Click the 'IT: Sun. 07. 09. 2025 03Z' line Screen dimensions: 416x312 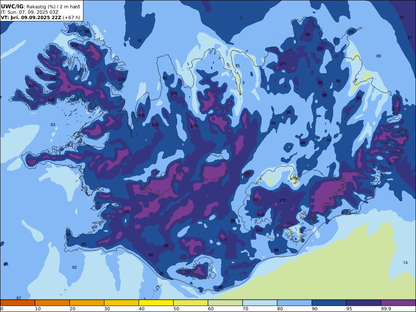tap(30, 12)
